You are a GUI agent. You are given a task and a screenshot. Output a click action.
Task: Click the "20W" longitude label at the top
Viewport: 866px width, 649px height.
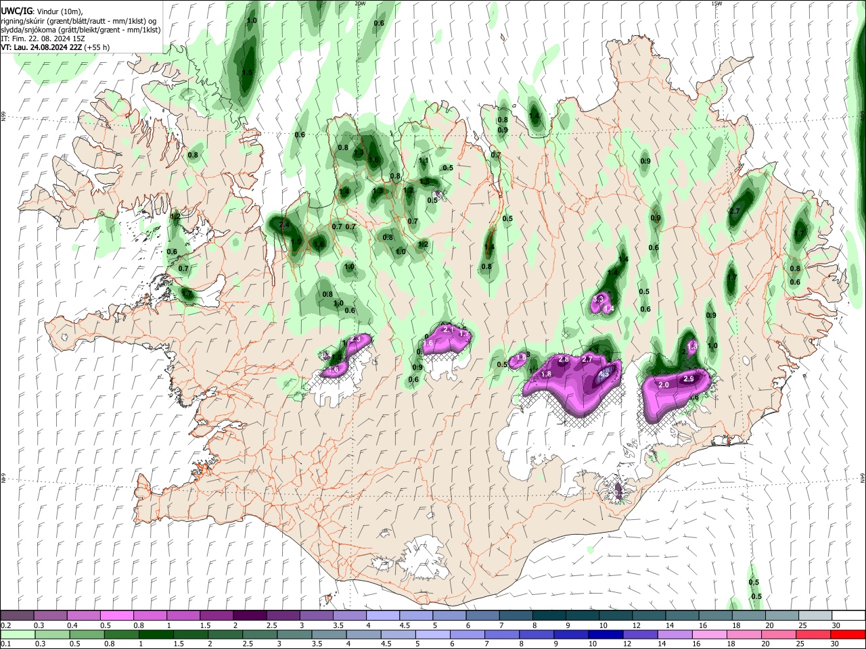coord(360,3)
